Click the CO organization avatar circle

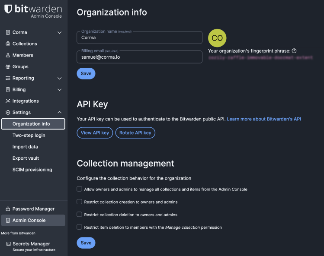[x=217, y=38]
